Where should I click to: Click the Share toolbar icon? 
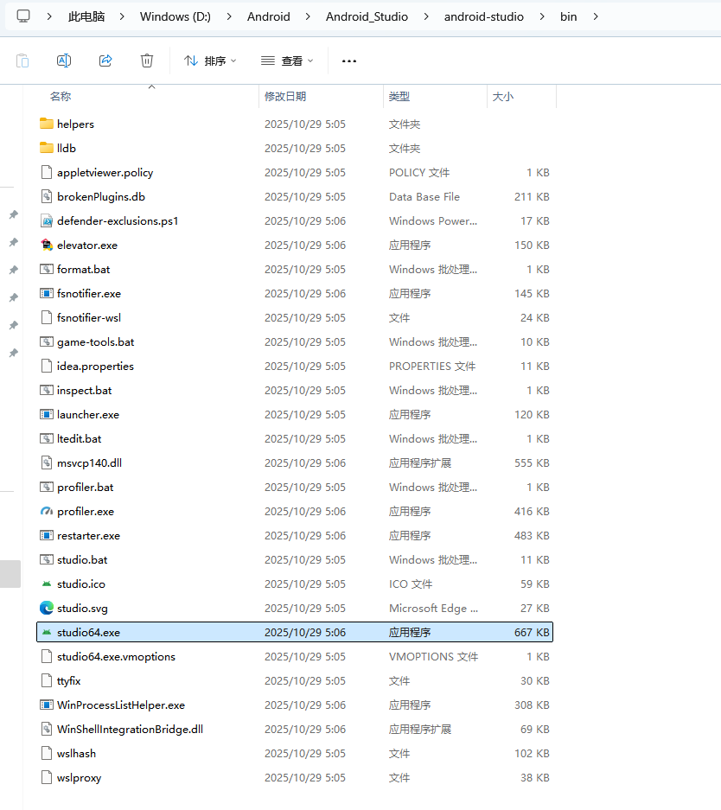(105, 61)
